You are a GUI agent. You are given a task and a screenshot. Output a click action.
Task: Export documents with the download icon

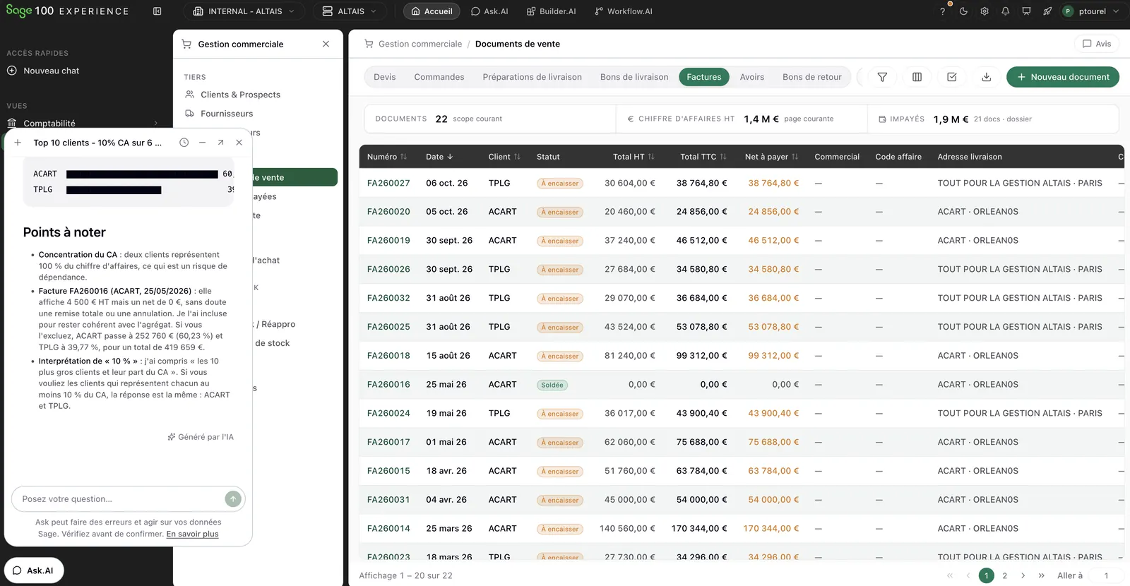pos(987,77)
